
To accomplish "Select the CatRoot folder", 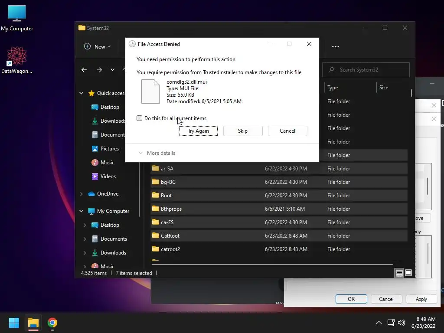I will pos(279,235).
